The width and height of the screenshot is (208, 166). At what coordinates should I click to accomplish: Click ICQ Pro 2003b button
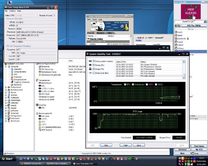pos(194,26)
